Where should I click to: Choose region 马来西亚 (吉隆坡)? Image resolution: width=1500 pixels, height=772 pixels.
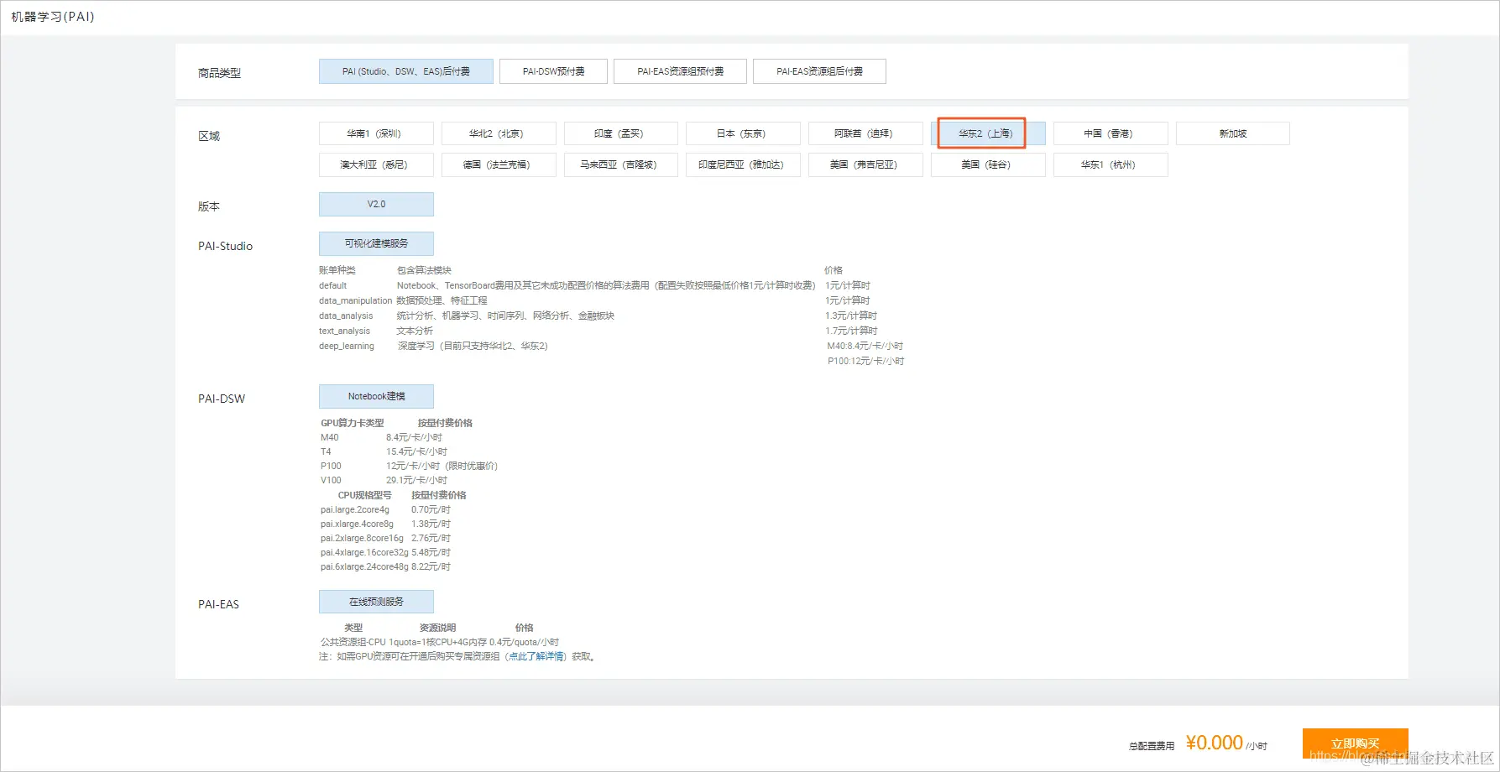621,164
